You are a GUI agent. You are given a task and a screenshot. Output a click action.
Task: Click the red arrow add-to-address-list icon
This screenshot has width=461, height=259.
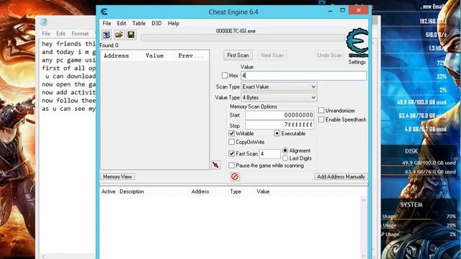coord(215,165)
